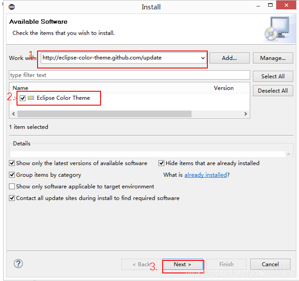Open the Work with dropdown arrow
This screenshot has height=281, width=299.
tap(203, 58)
